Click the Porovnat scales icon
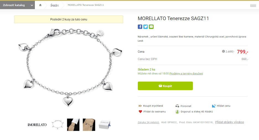Screen dimensions: 259x140 coord(177,106)
